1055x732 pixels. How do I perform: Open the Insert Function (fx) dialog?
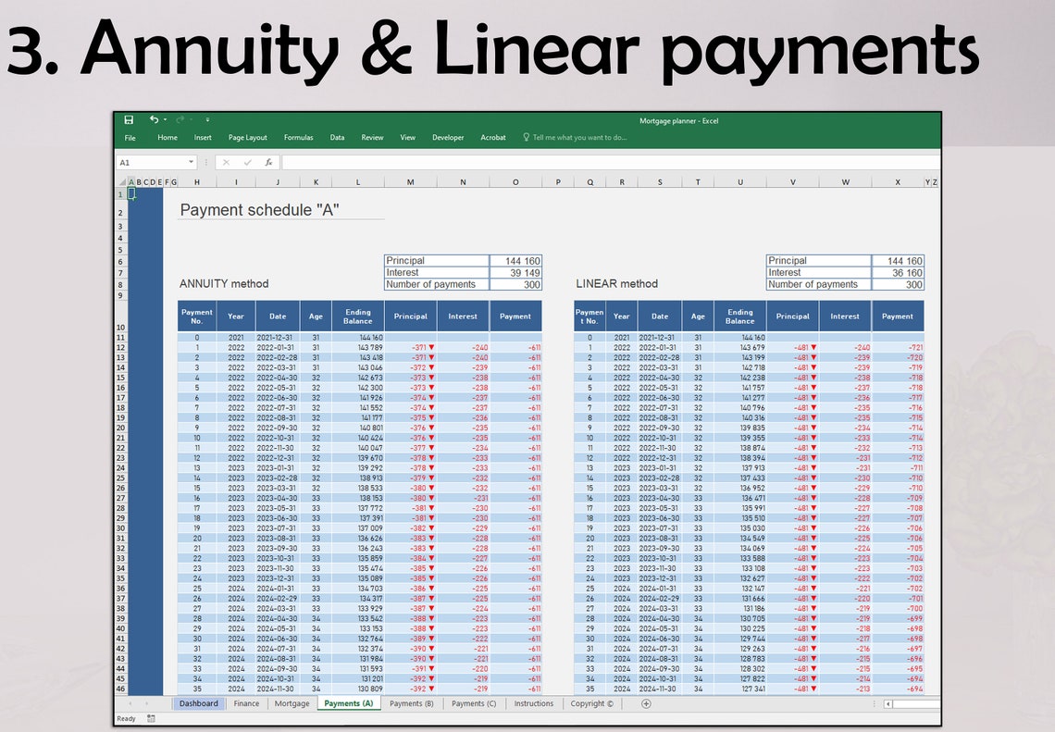(x=268, y=162)
